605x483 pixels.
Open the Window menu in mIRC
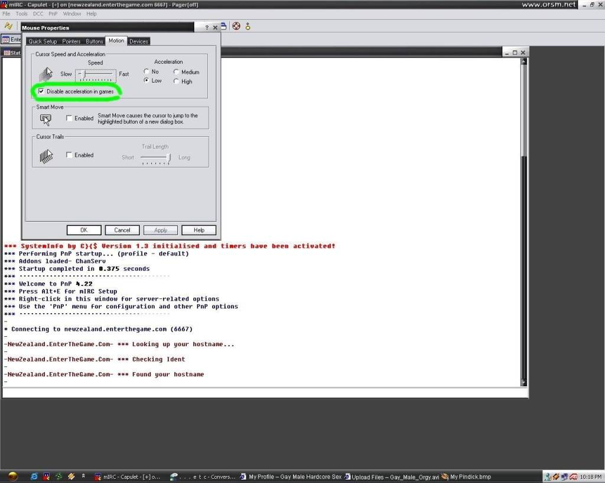(72, 14)
